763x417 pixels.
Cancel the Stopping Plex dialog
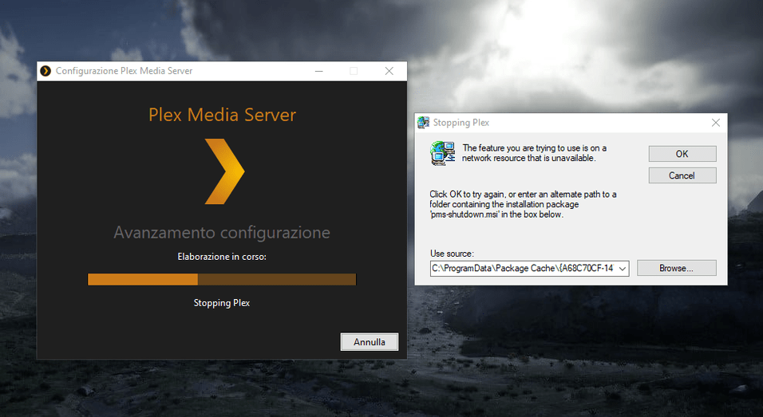click(682, 175)
